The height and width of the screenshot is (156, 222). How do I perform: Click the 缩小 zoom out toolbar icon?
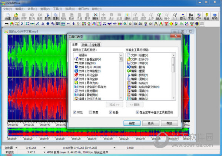167,16
